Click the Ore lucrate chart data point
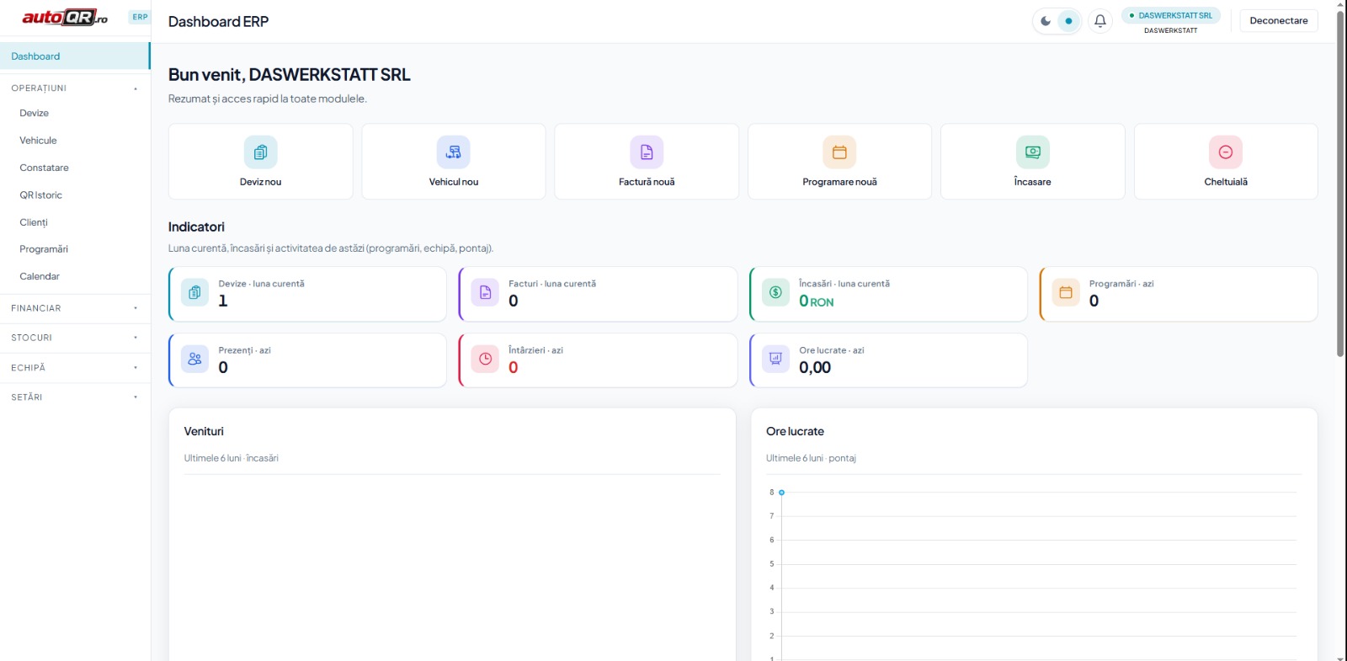Image resolution: width=1347 pixels, height=661 pixels. pyautogui.click(x=781, y=493)
